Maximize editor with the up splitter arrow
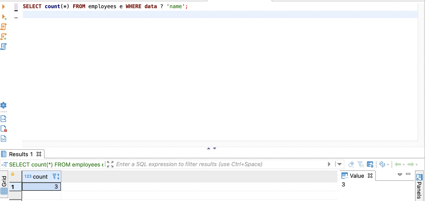 coord(209,148)
